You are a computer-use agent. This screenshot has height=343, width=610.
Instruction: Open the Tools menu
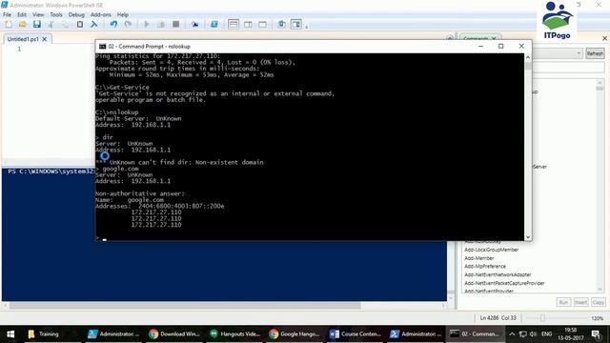[56, 14]
